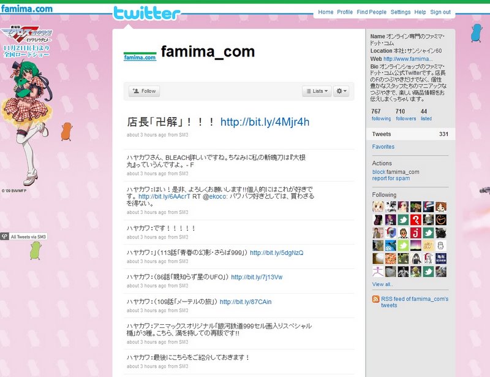Open the Lists dropdown
Screen dimensions: 490x377
coord(317,91)
